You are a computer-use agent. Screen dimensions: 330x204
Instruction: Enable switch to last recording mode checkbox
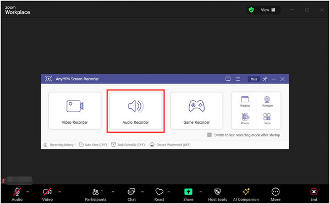(x=210, y=135)
